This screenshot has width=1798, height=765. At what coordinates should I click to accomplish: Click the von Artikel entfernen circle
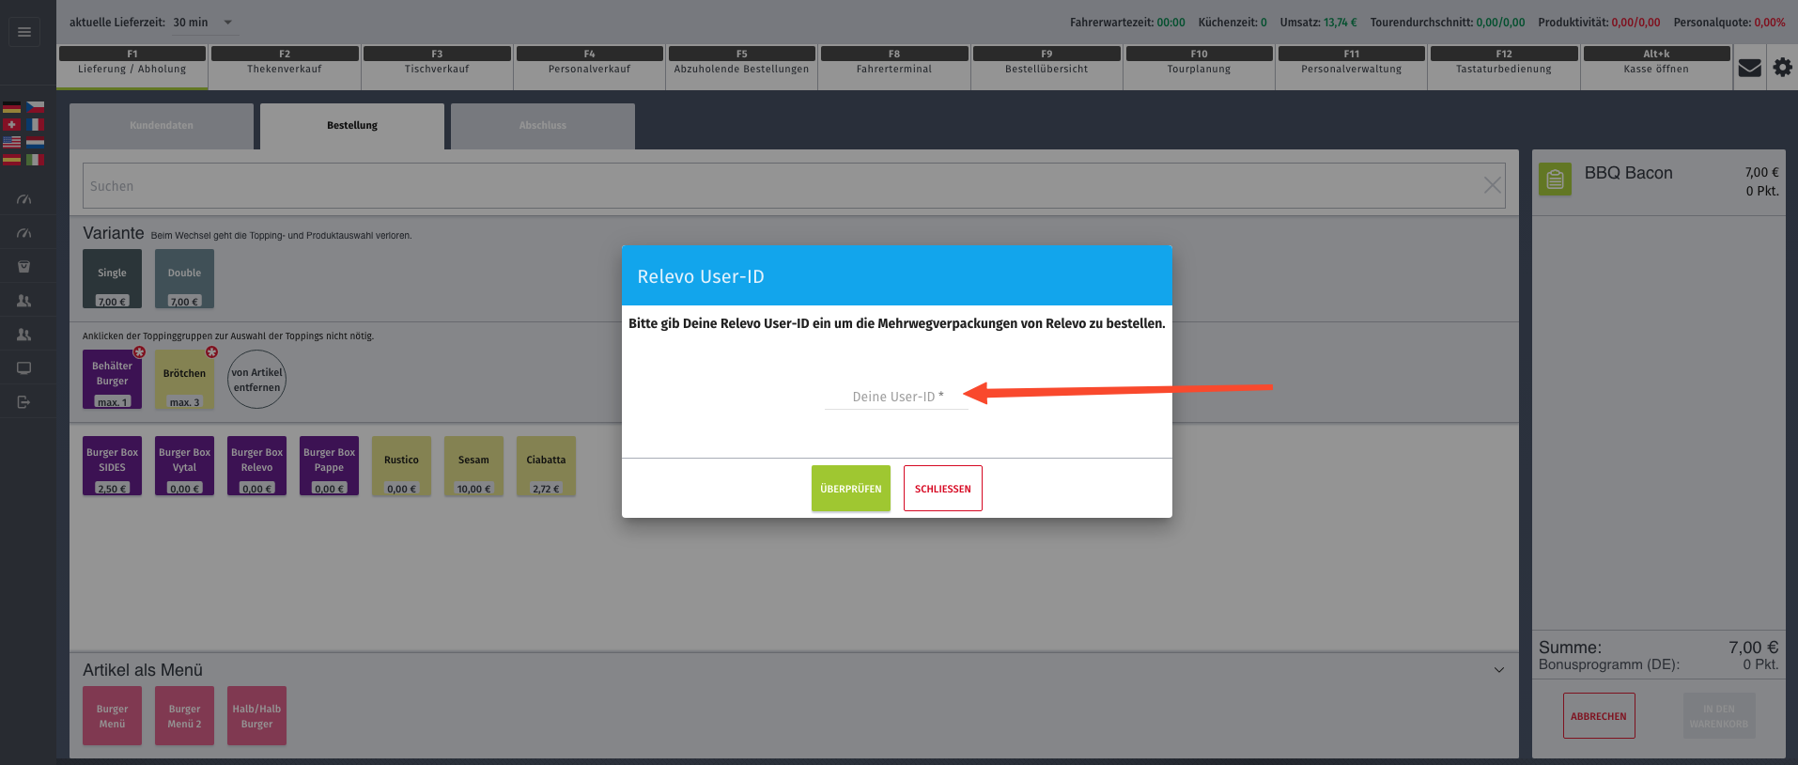tap(256, 380)
